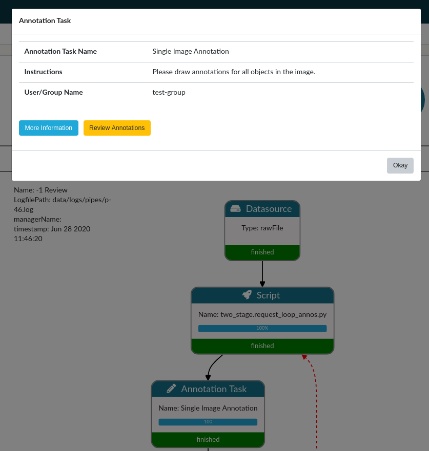Select the Datasource node header title
Viewport: 429px width, 451px height.
click(x=269, y=209)
